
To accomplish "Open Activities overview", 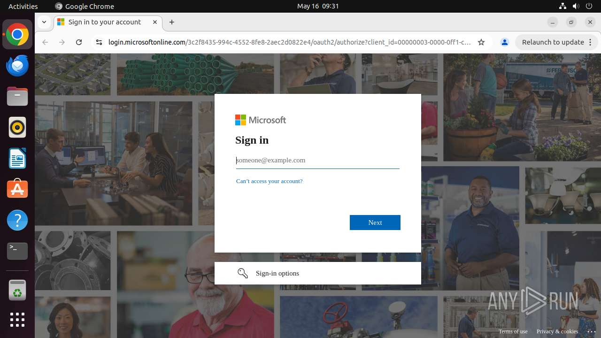I will 23,6.
